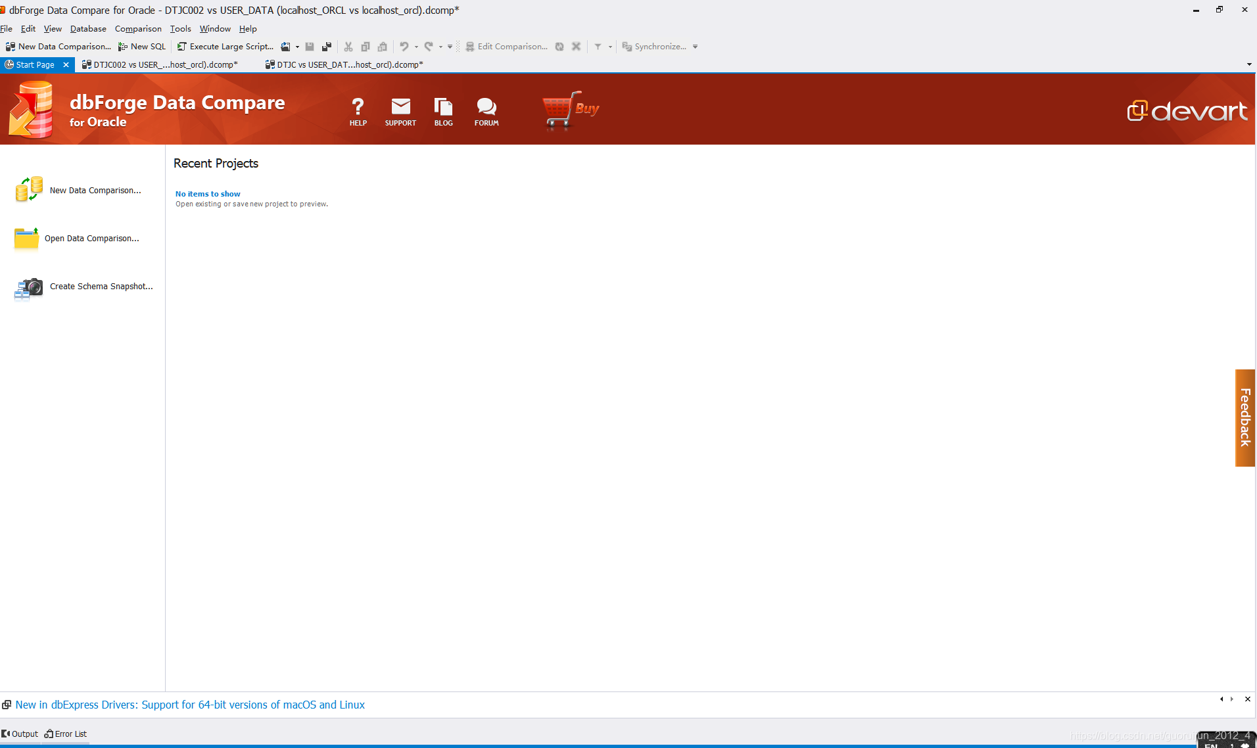The width and height of the screenshot is (1257, 748).
Task: Restore down the application window
Action: [1220, 10]
